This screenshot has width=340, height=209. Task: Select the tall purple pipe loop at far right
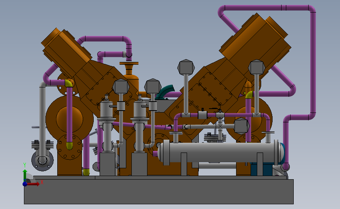coord(312,63)
